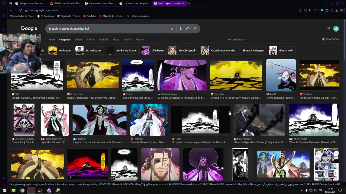Screen dimensions: 346x194
Task: Select the Bleach captain chip
Action: point(183,50)
